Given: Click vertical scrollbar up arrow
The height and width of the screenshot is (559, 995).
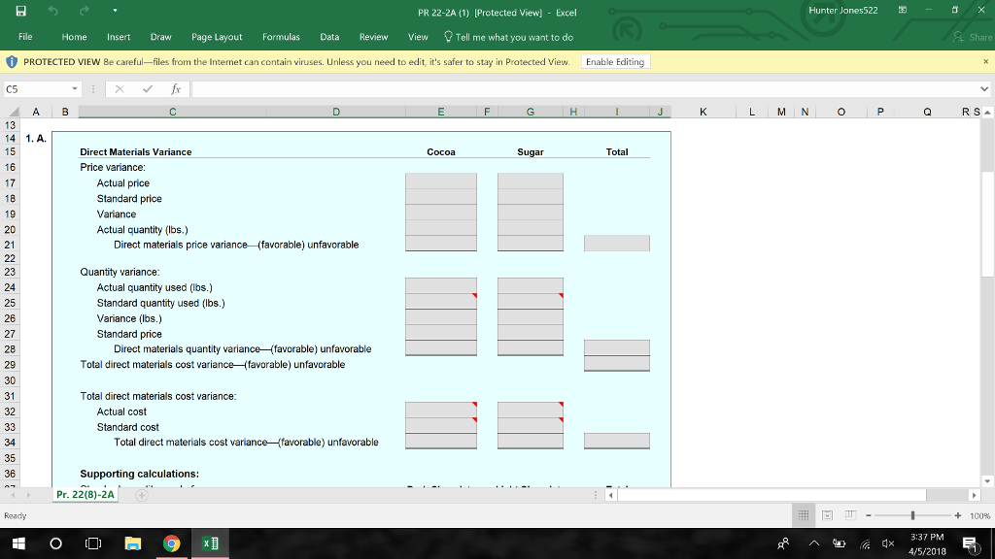Looking at the screenshot, I should tap(987, 113).
